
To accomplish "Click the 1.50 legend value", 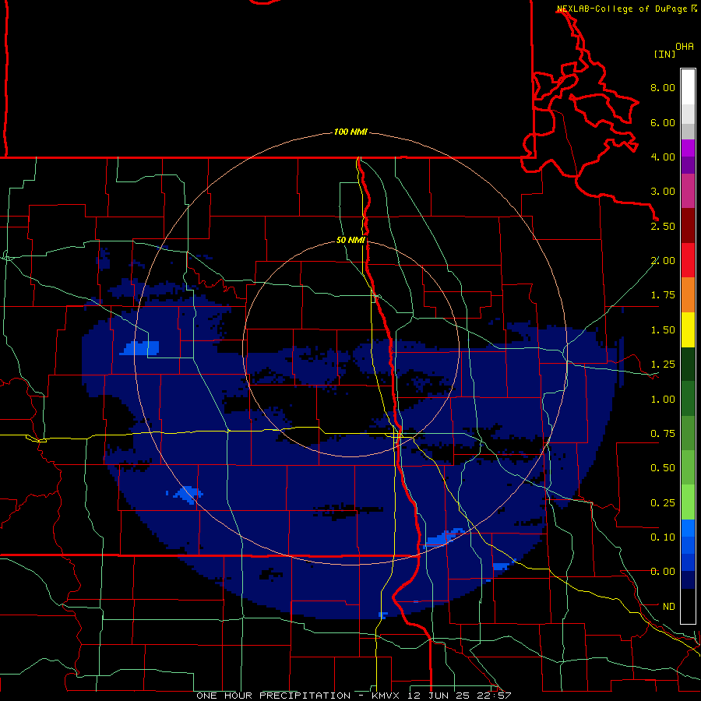I will (x=663, y=330).
